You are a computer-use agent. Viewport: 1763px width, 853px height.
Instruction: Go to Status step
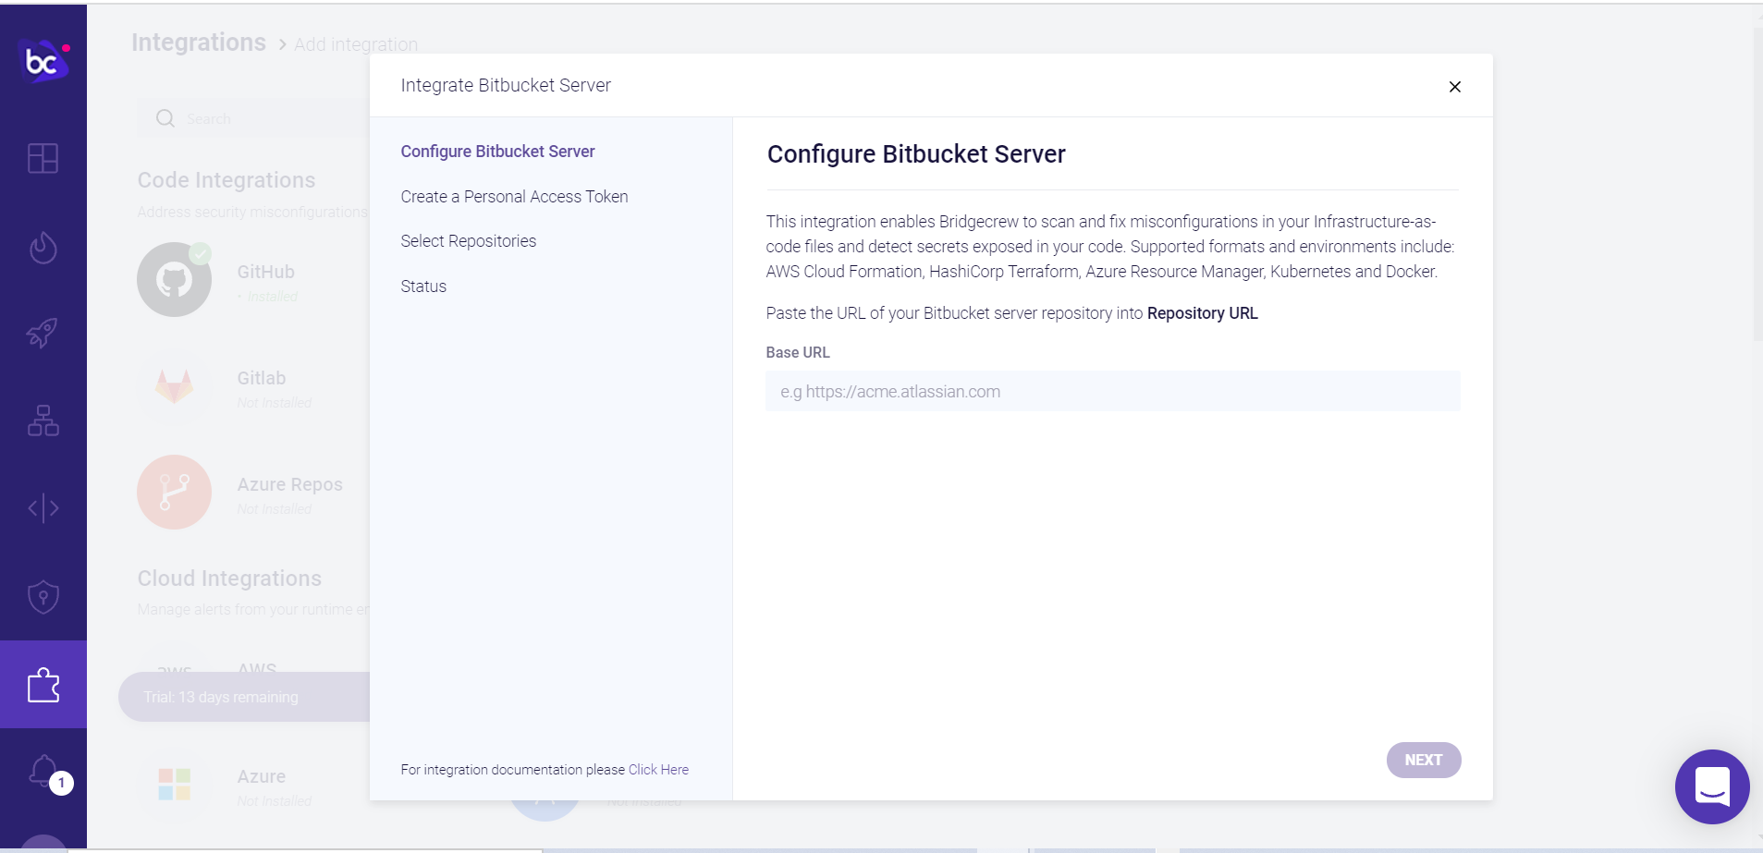pos(423,286)
